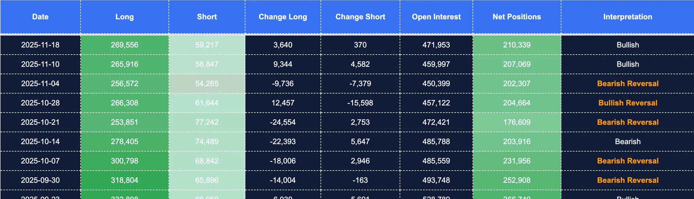The width and height of the screenshot is (694, 199).
Task: Sort by Open Interest header
Action: click(x=436, y=17)
